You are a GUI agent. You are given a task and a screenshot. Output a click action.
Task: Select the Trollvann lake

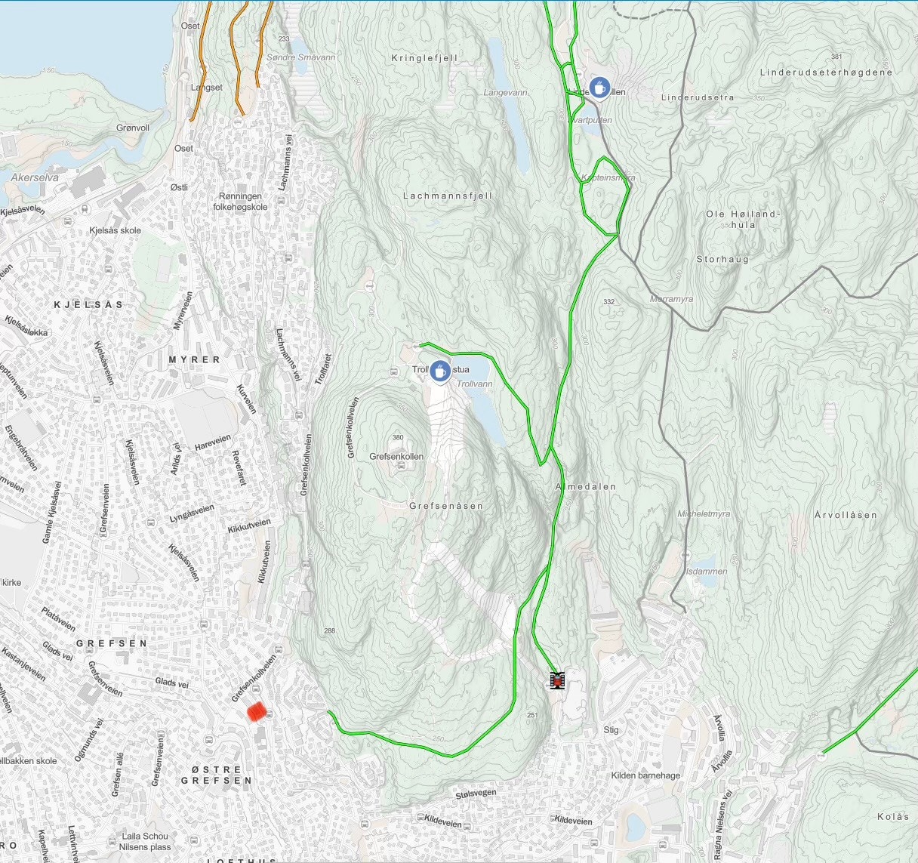[x=485, y=414]
